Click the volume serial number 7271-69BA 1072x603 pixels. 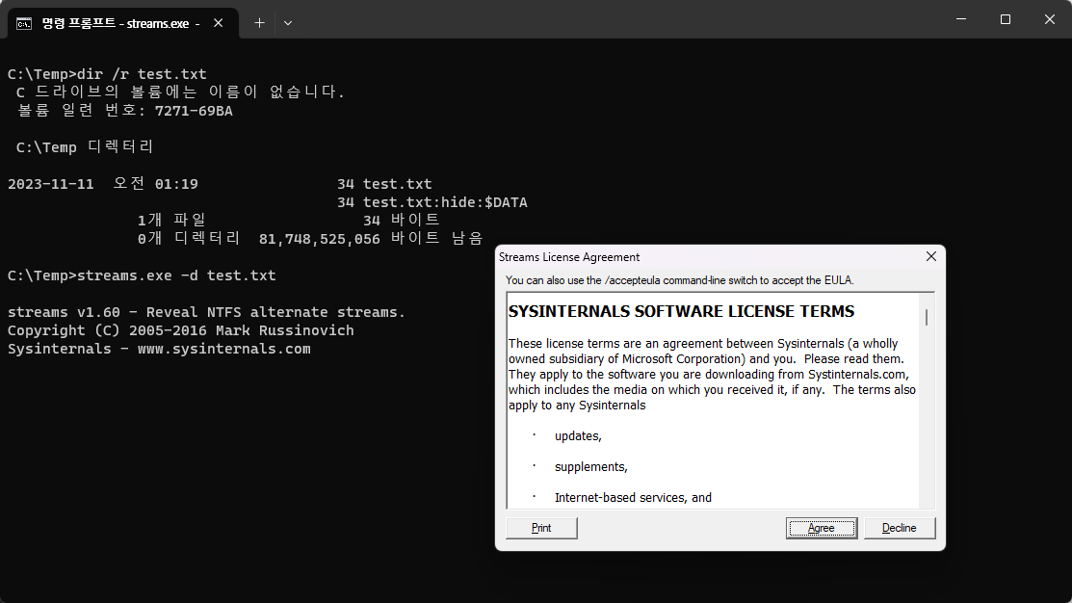point(194,111)
